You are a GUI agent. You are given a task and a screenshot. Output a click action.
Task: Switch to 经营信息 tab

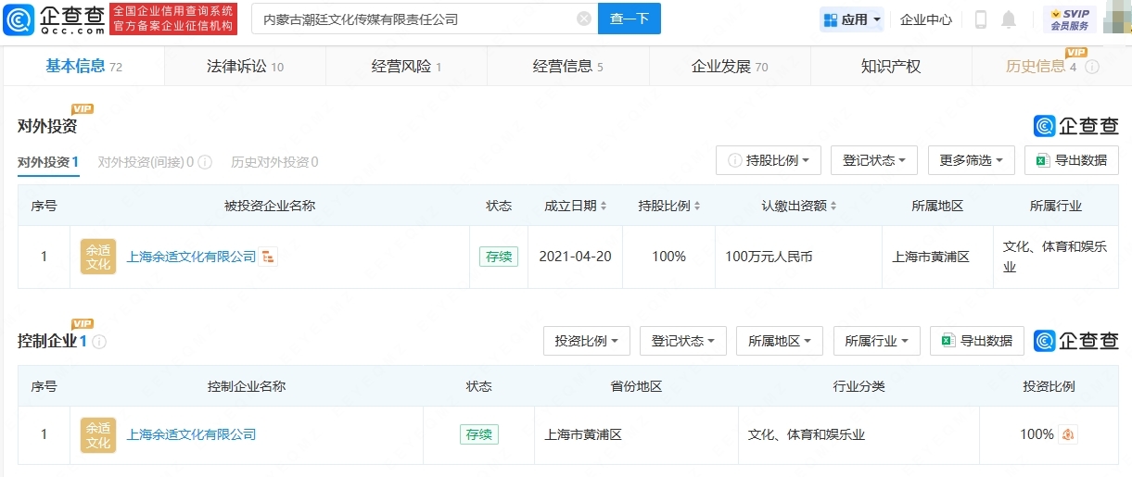pos(567,66)
